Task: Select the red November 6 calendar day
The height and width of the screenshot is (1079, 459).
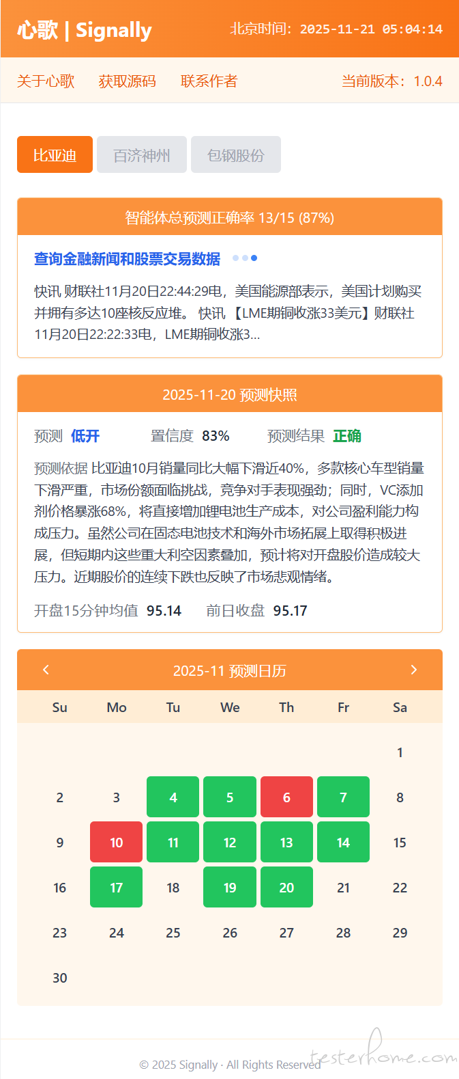Action: [286, 797]
